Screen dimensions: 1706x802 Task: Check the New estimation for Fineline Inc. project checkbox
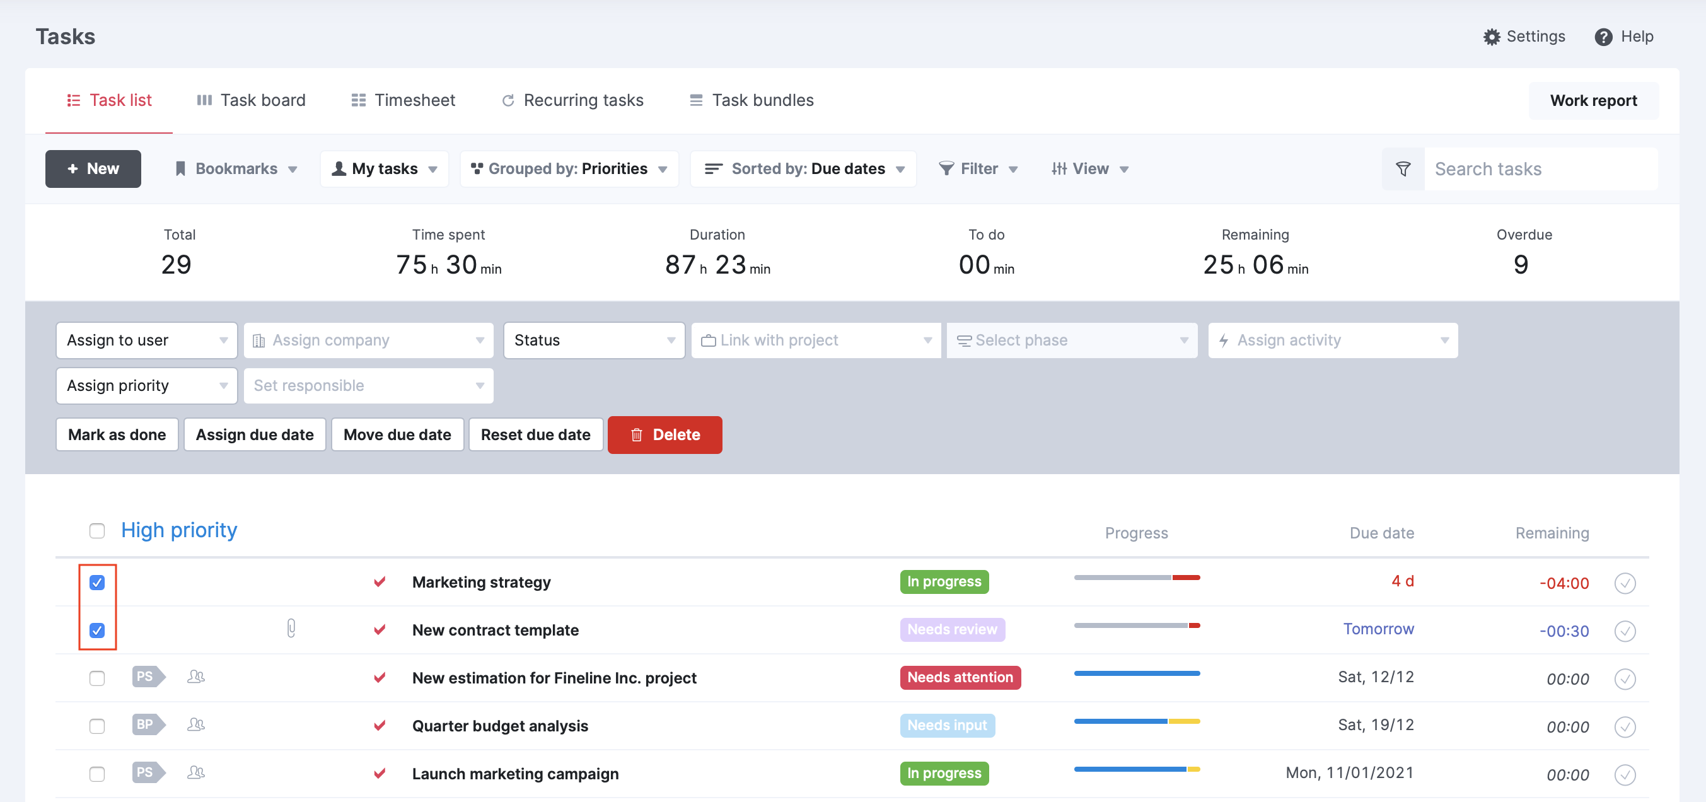click(96, 678)
